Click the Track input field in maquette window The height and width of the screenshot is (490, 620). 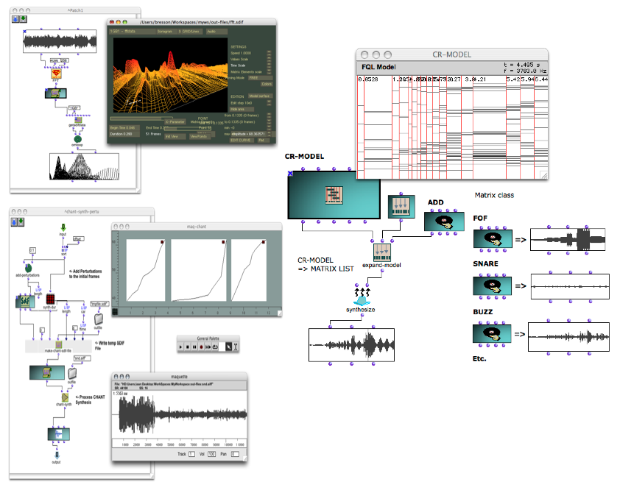click(191, 454)
